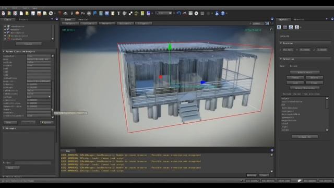Image resolution: width=334 pixels, height=188 pixels.
Task: Collapse the Params Class section triangle
Action: click(x=4, y=51)
